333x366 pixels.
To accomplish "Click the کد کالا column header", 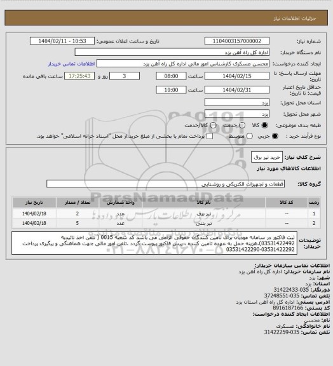I will tap(287, 203).
